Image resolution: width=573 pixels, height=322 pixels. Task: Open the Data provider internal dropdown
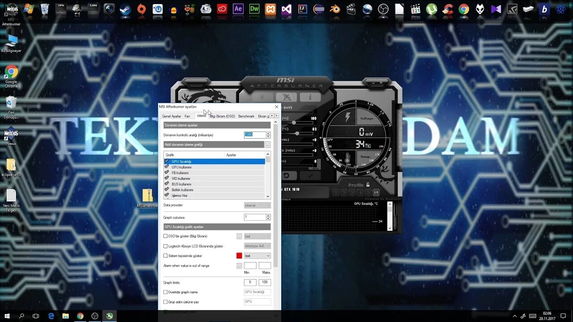tap(257, 205)
